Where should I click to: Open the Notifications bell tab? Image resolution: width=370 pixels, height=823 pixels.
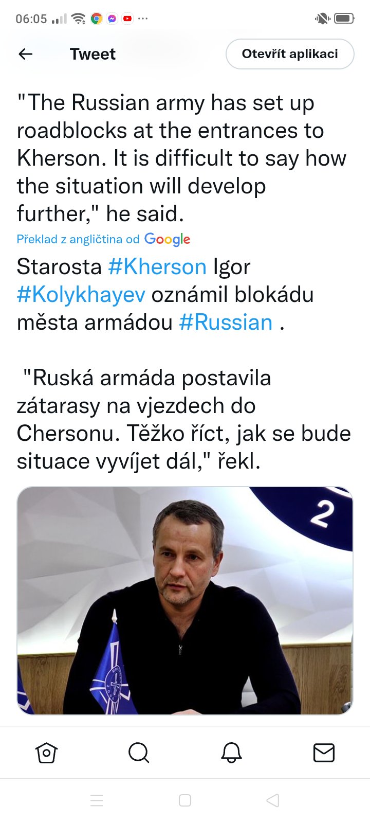(231, 753)
